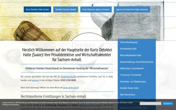This screenshot has width=176, height=110.
Task: Follow the weltweit link
Action: coord(35,80)
